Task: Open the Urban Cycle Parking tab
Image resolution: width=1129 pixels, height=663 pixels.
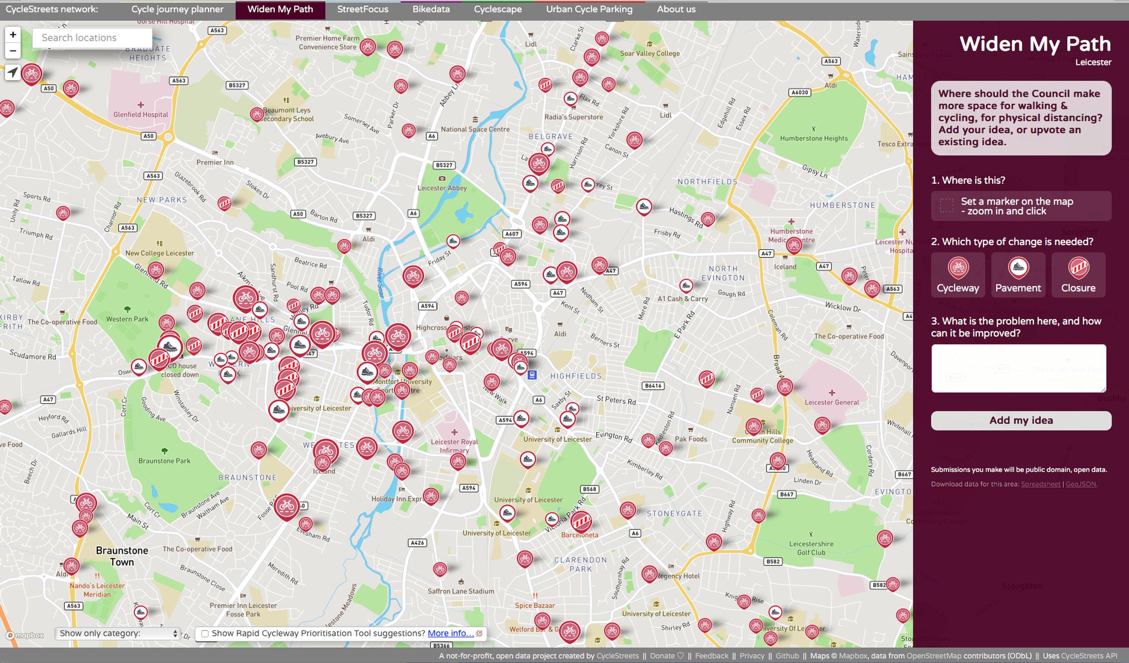Action: tap(589, 10)
